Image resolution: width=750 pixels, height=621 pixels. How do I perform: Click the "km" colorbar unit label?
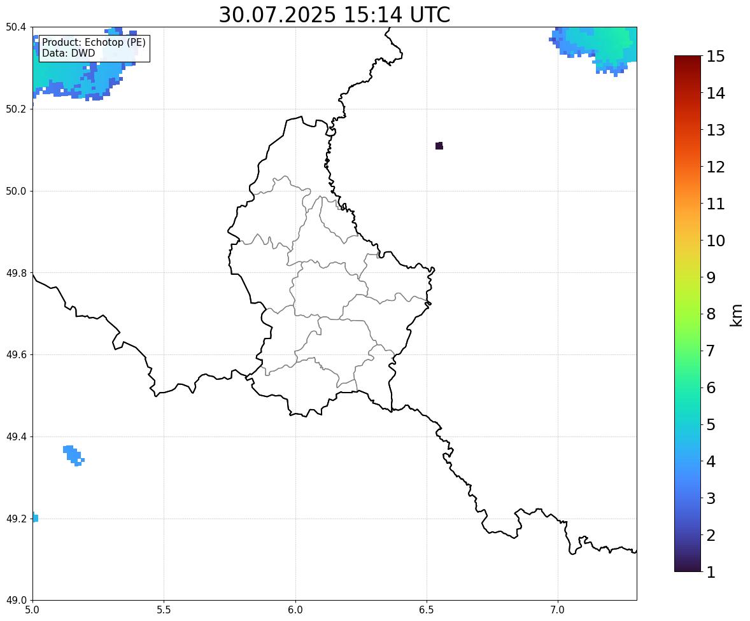[736, 315]
